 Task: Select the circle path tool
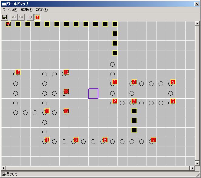pos(30,17)
